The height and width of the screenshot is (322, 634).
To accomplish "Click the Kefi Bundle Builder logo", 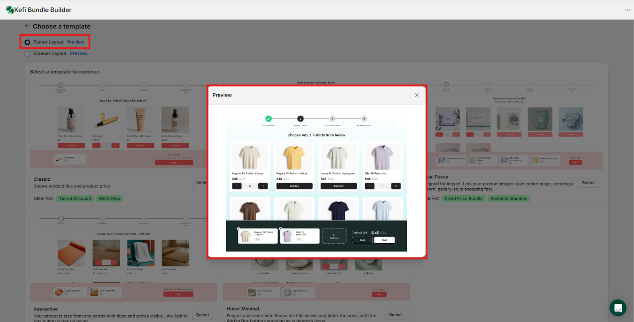I will click(10, 10).
